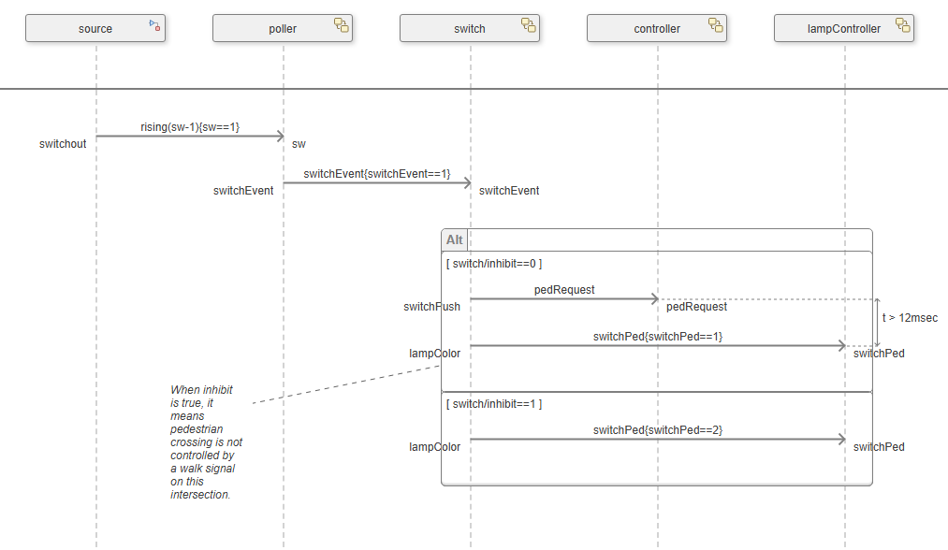Image resolution: width=948 pixels, height=550 pixels.
Task: Click the trigger icon on the source header
Action: click(x=153, y=25)
